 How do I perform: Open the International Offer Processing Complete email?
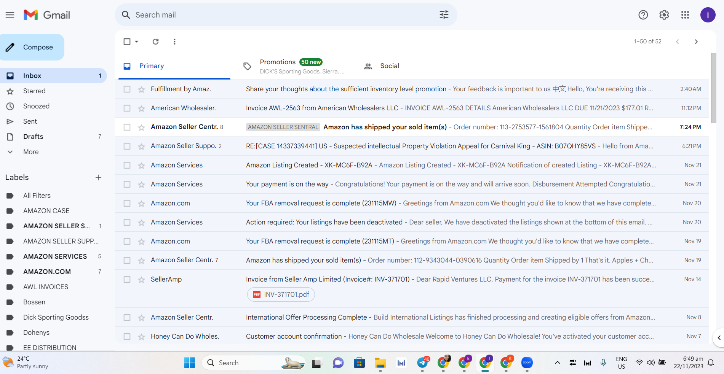tap(412, 317)
